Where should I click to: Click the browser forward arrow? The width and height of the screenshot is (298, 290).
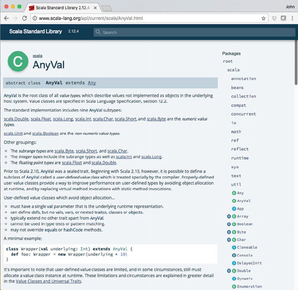16,18
